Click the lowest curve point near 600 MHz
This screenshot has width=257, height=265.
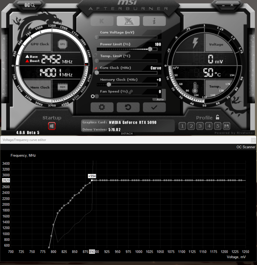pyautogui.click(x=49, y=247)
